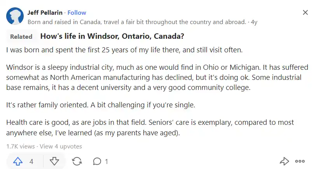Click the Related label tag
Screen dimensions: 312x169
click(x=21, y=36)
